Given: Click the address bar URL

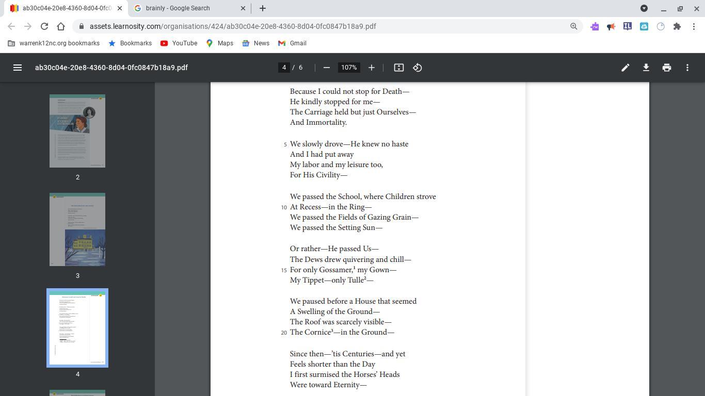Looking at the screenshot, I should point(233,26).
